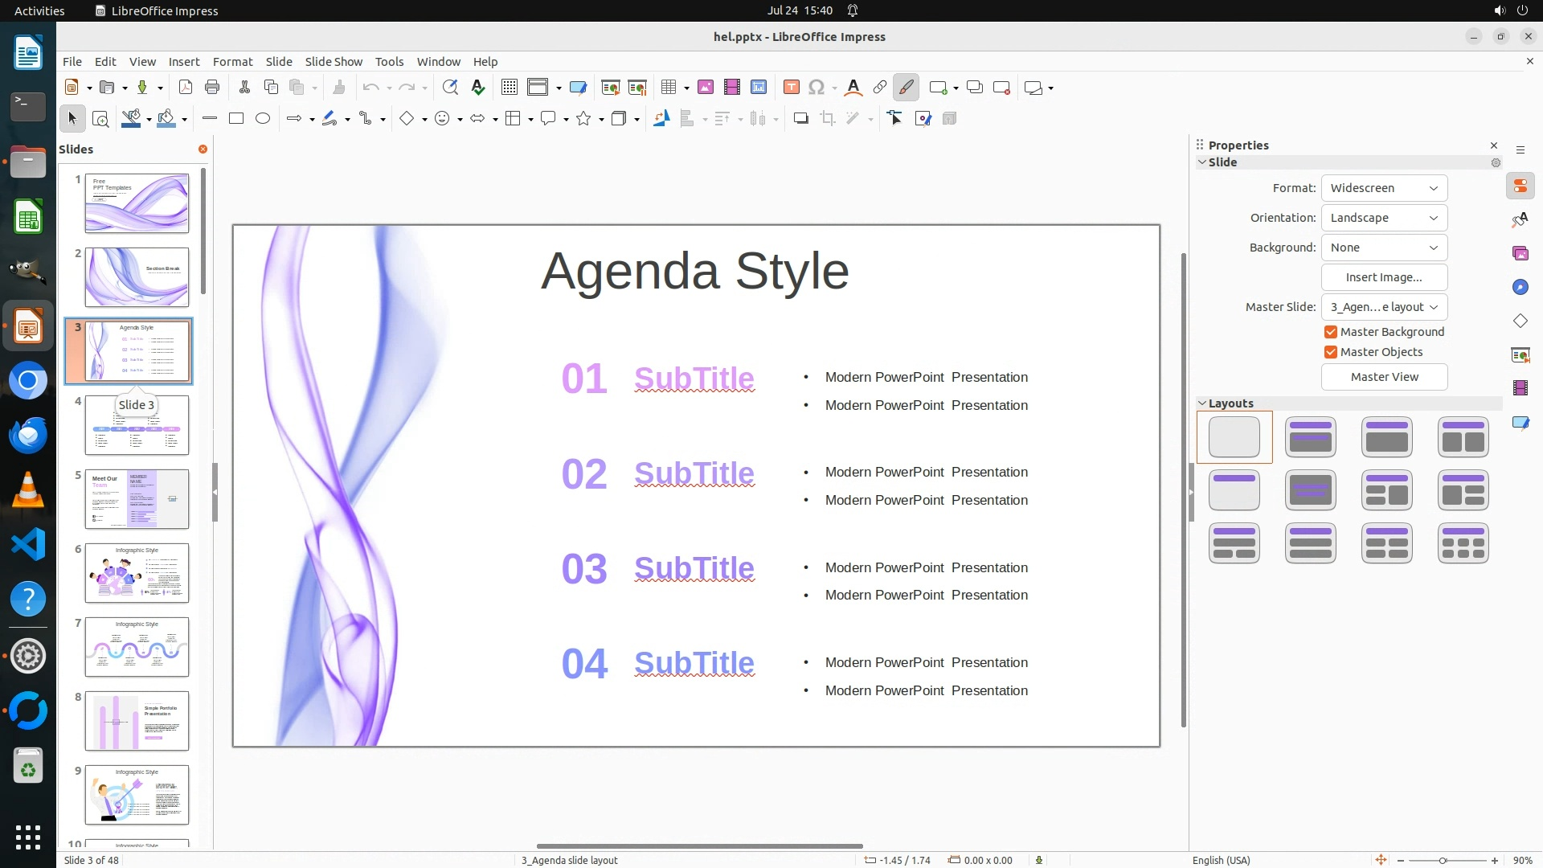The image size is (1543, 868).
Task: Click the zoom slider in the status bar
Action: (1443, 861)
